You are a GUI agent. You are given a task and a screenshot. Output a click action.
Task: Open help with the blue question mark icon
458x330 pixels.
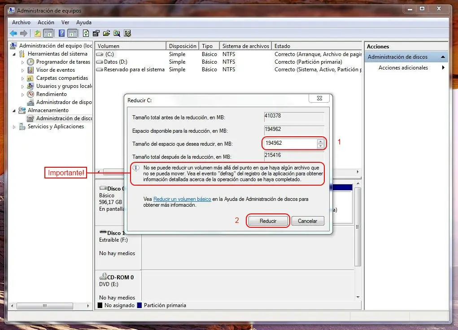[x=61, y=33]
